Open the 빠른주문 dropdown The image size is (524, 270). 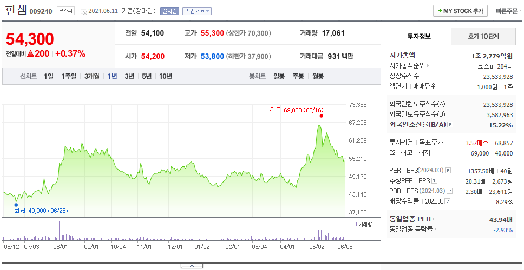[x=509, y=11]
